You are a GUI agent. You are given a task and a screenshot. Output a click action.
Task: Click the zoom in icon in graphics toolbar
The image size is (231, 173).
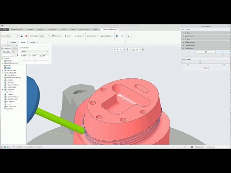click(x=118, y=49)
